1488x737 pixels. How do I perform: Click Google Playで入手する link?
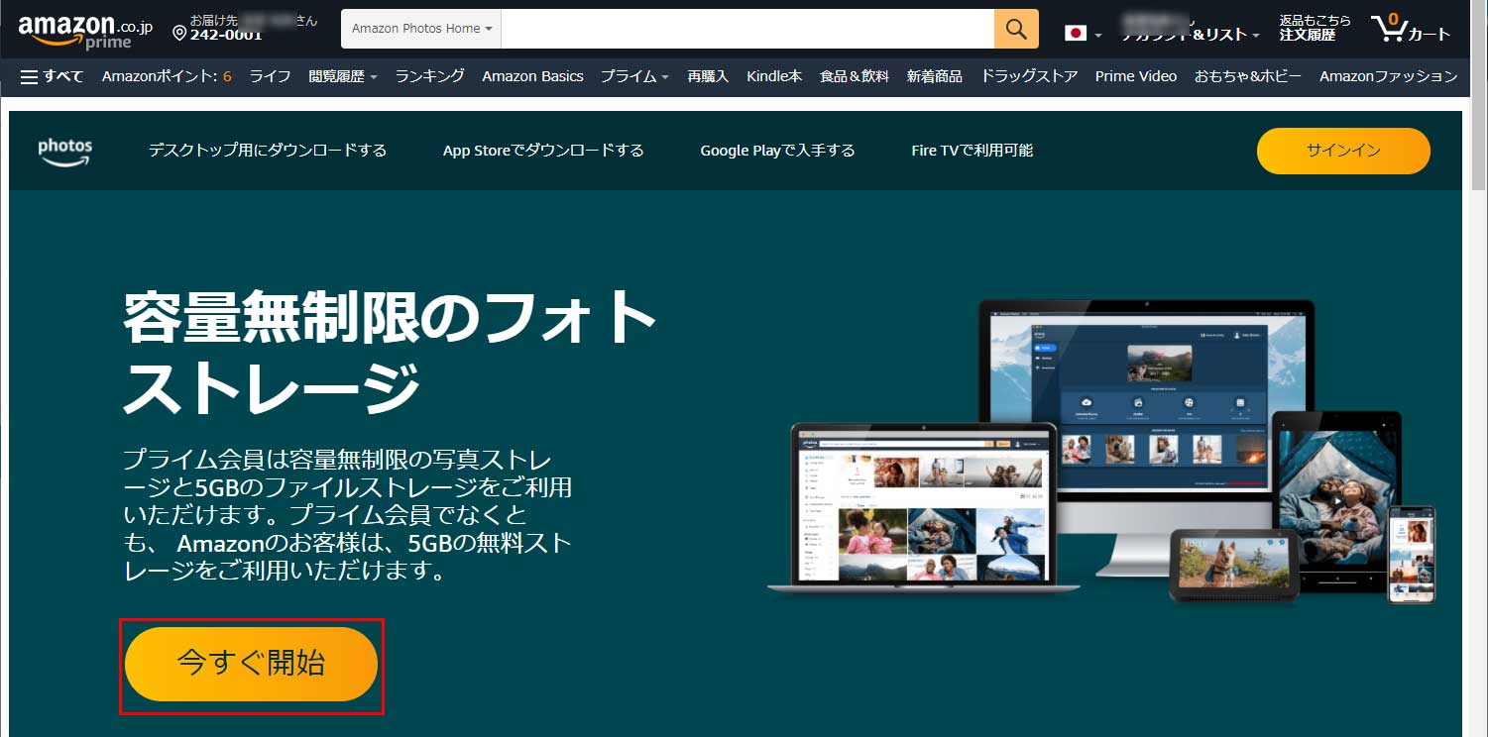point(777,151)
